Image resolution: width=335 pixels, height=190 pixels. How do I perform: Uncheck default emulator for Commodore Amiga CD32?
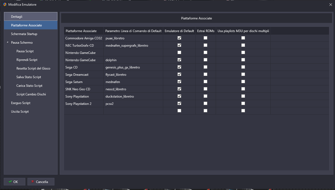click(x=179, y=38)
